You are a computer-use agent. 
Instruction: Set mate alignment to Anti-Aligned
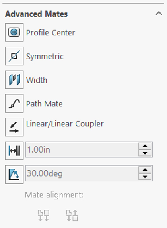[72, 216]
